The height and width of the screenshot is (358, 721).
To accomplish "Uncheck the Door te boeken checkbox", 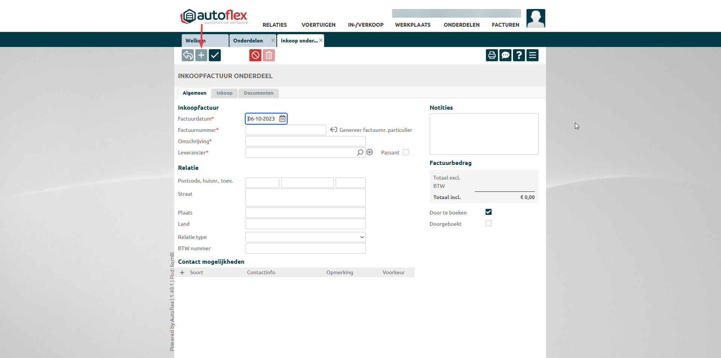I will (x=489, y=212).
